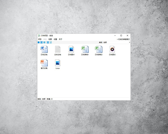Select the Excel file 示例表格2
This screenshot has height=134, width=168.
point(98,51)
